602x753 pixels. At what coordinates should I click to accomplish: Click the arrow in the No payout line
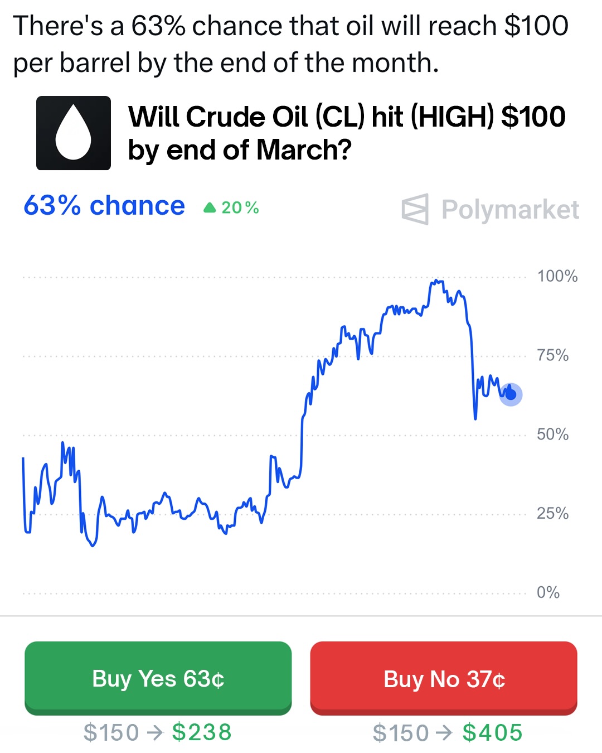pyautogui.click(x=445, y=733)
